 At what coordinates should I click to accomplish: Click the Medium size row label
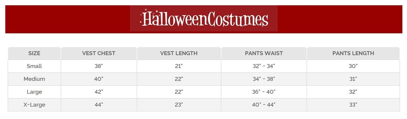[x=34, y=79]
